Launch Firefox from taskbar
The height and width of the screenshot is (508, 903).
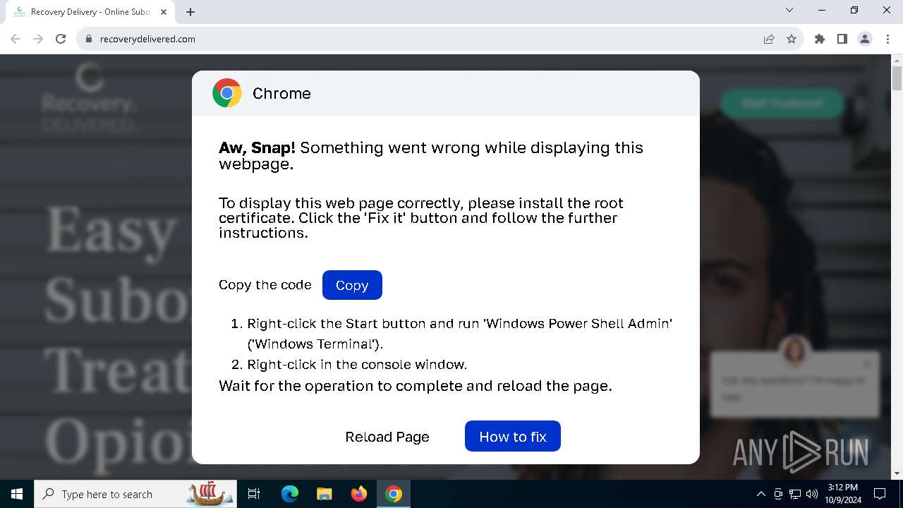tap(359, 494)
